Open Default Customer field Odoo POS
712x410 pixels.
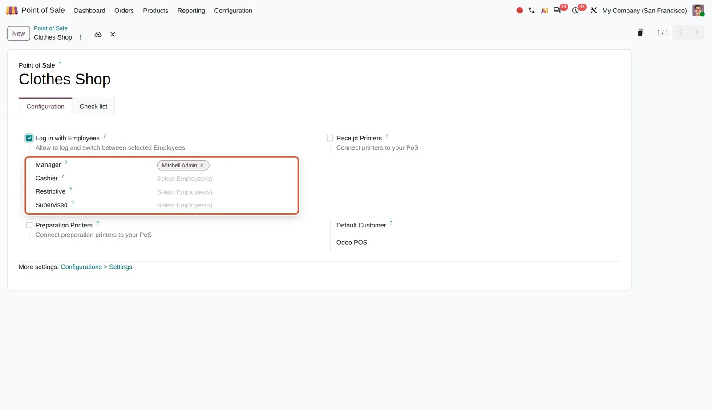click(352, 243)
